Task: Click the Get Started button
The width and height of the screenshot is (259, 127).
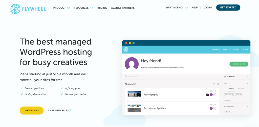Action: click(x=228, y=8)
